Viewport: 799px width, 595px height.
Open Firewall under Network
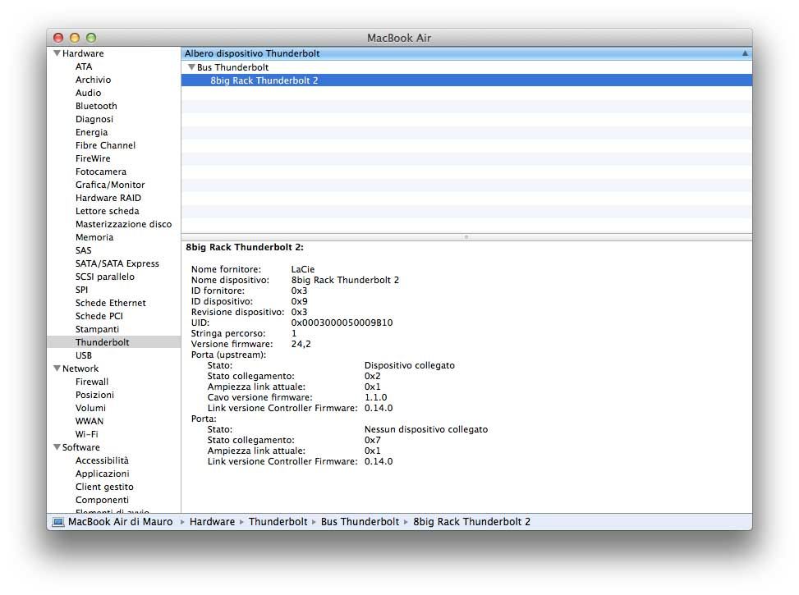click(x=92, y=382)
